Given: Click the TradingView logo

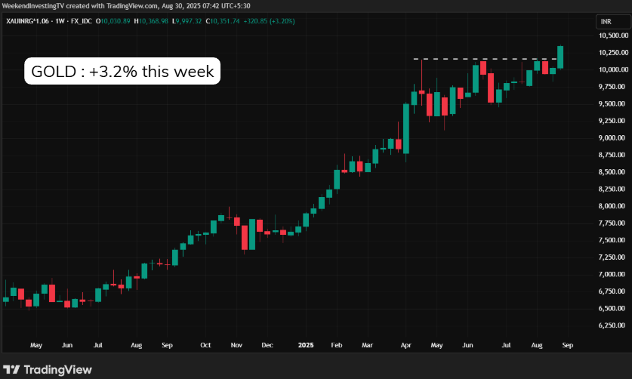Looking at the screenshot, I should (x=48, y=370).
